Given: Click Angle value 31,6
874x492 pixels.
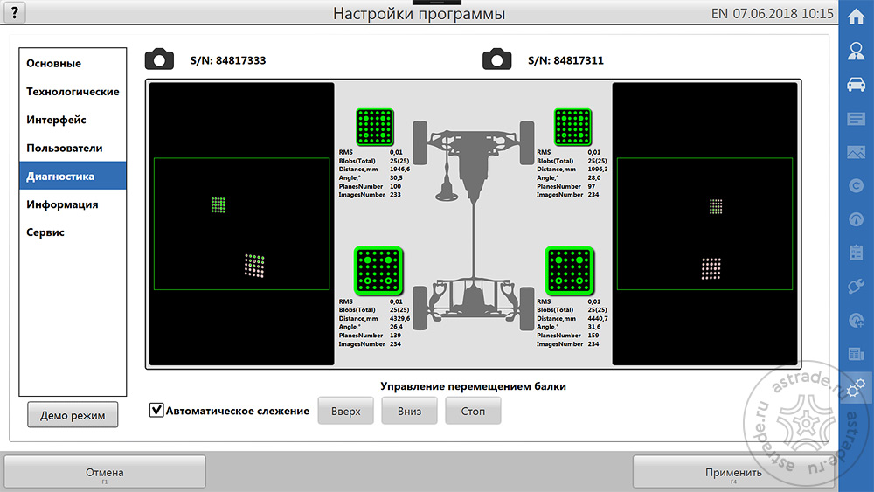Looking at the screenshot, I should [x=594, y=327].
